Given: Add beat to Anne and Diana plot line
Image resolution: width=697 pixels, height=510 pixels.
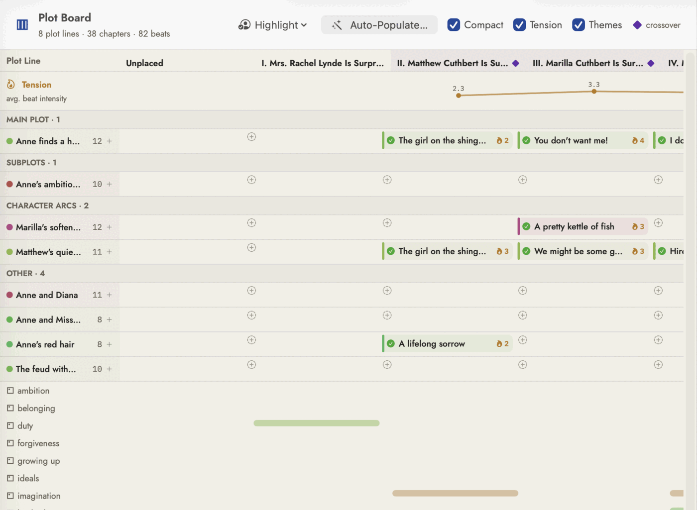Looking at the screenshot, I should 109,295.
